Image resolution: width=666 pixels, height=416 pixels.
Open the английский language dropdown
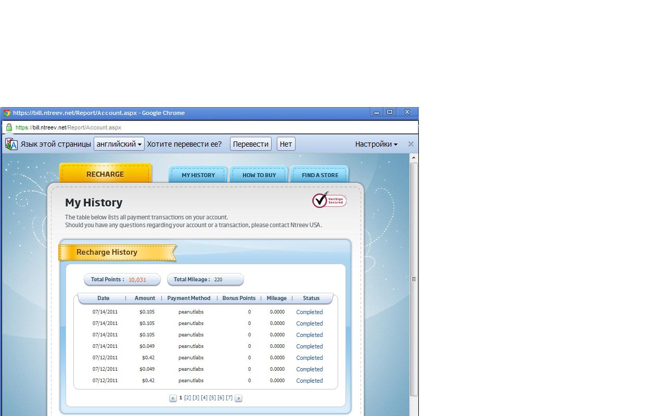[119, 144]
